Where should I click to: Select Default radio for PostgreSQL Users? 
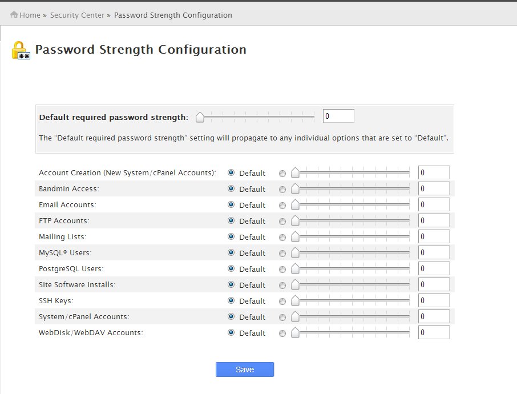tap(231, 268)
